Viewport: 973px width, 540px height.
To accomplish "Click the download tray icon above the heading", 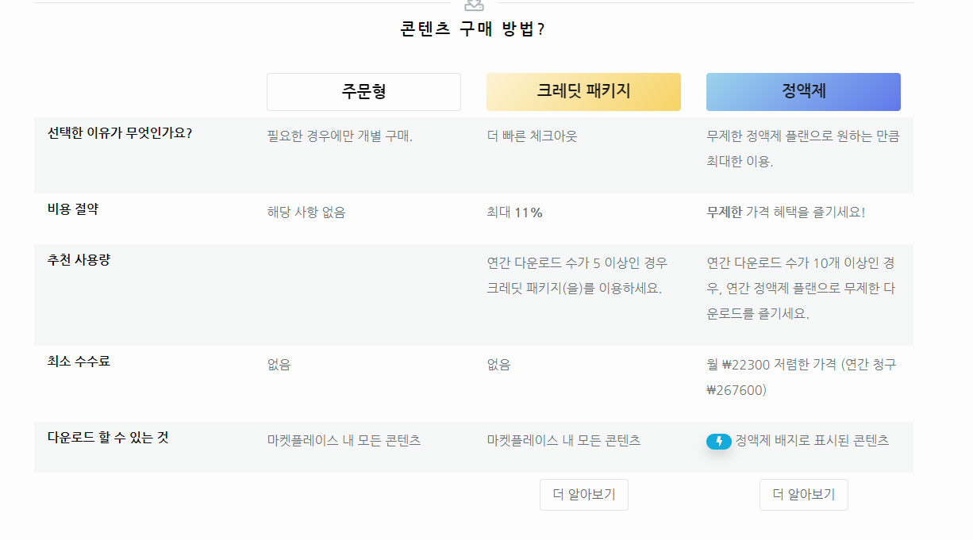I will click(474, 5).
